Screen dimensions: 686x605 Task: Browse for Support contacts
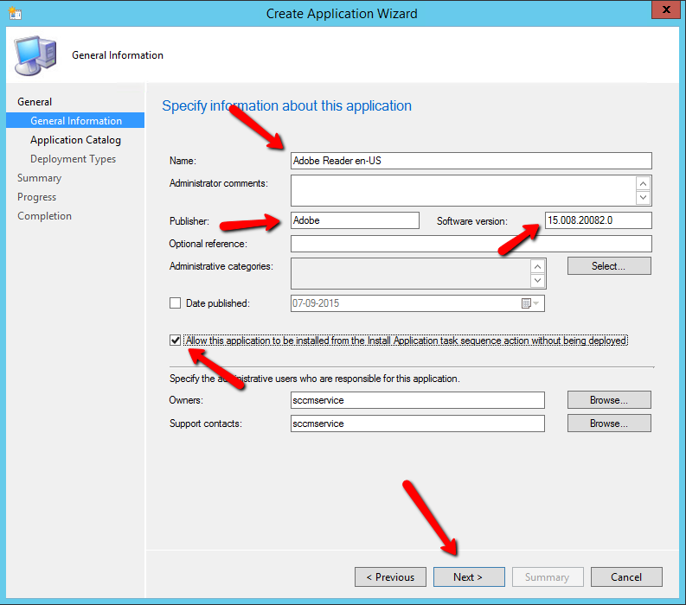click(x=609, y=423)
